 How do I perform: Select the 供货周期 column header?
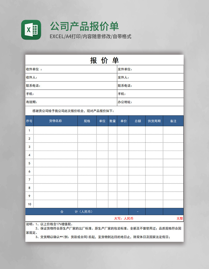(x=154, y=121)
